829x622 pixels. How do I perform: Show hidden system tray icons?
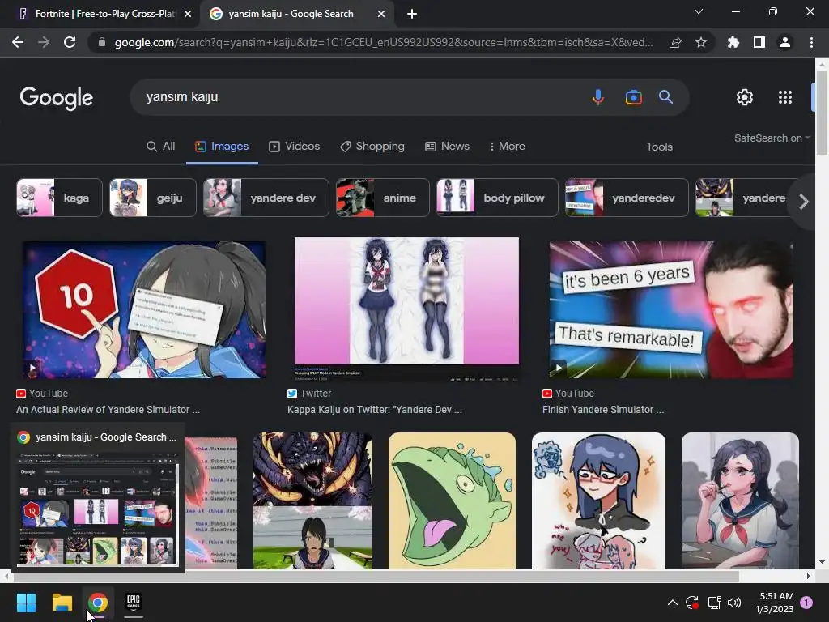pos(673,603)
